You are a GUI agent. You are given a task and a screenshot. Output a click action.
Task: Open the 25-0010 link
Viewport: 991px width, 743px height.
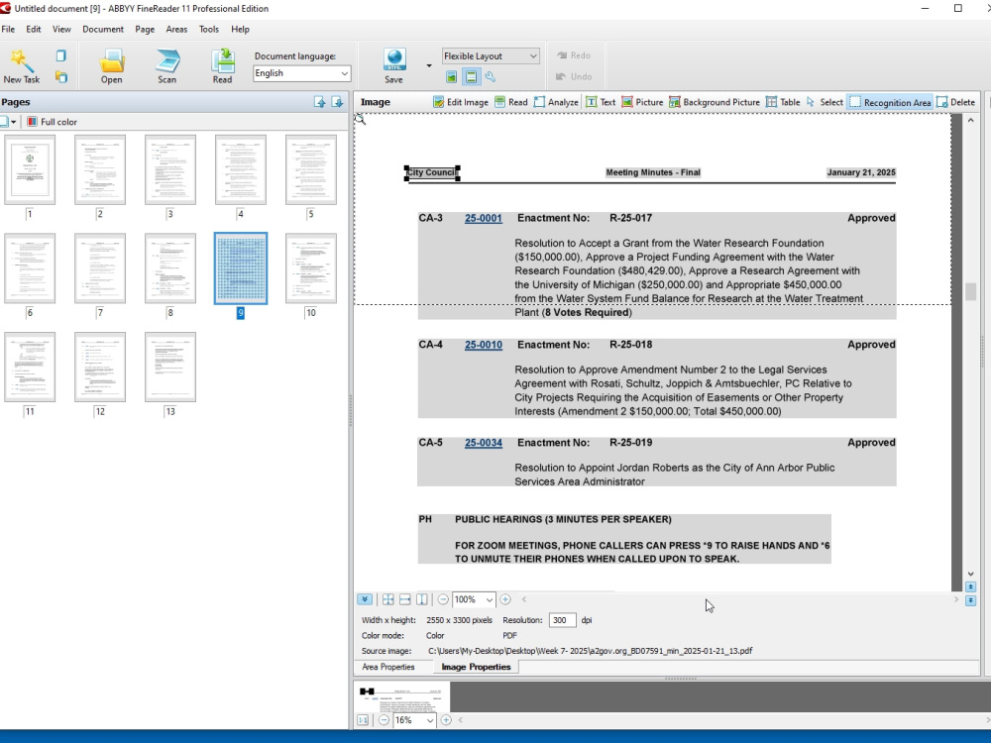tap(484, 345)
